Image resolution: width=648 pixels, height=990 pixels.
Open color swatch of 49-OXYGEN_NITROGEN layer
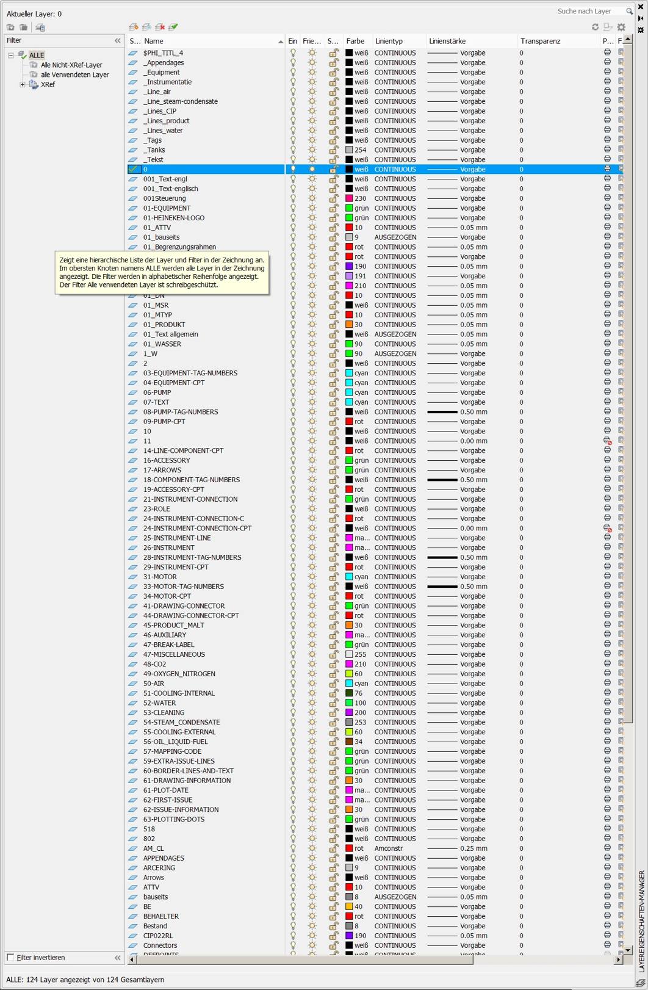coord(349,674)
